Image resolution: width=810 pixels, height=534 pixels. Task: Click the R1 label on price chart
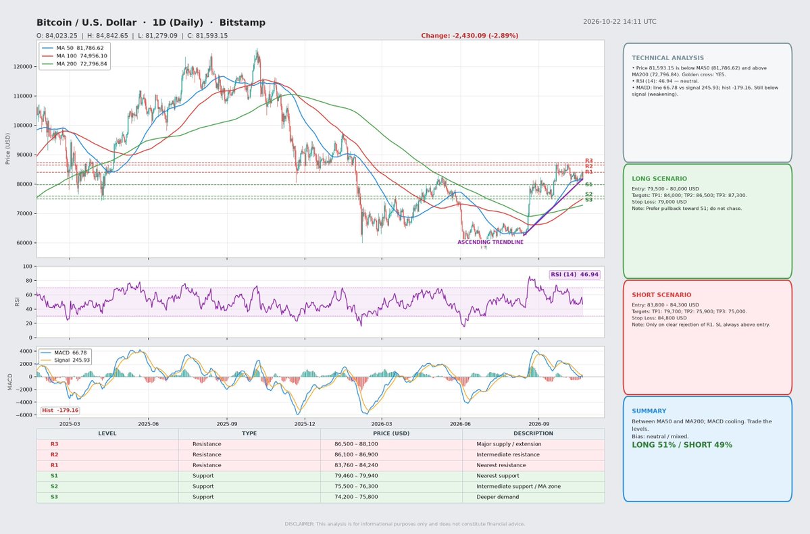pos(589,172)
